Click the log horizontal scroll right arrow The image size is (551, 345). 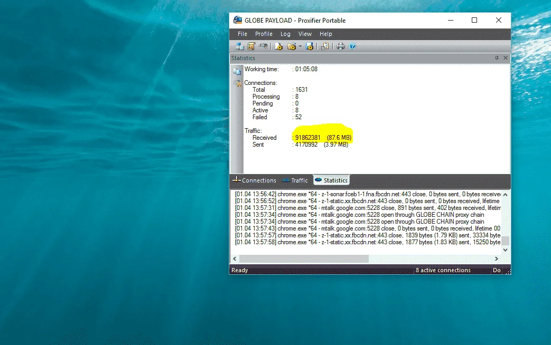tap(497, 258)
